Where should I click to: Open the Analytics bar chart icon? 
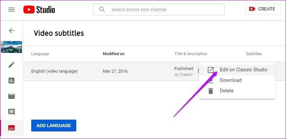coord(12,81)
